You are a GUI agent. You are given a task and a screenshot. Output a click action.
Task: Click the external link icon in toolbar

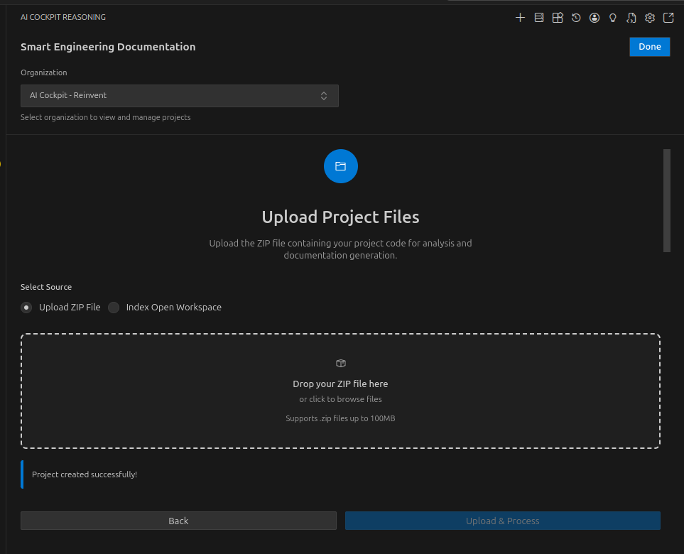coord(668,17)
